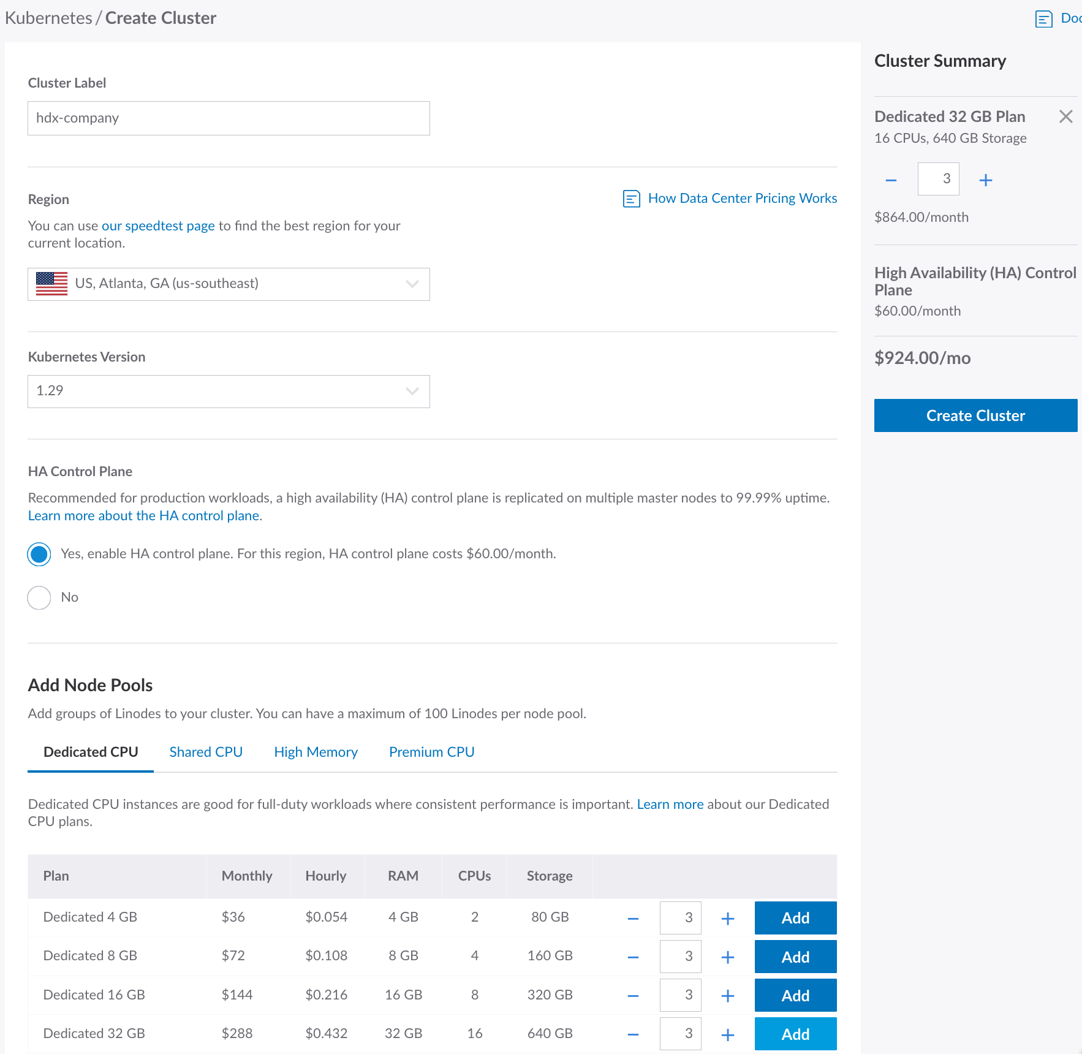Add the Dedicated 8 GB plan

[795, 957]
